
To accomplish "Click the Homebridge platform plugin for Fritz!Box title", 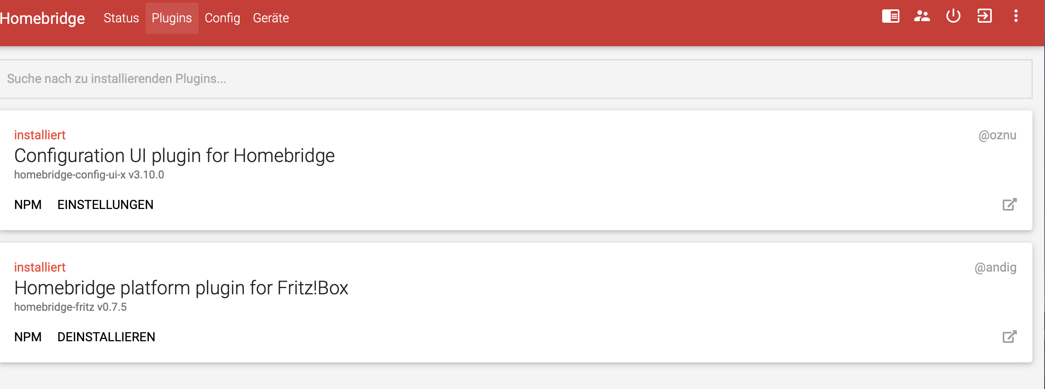I will [x=181, y=288].
